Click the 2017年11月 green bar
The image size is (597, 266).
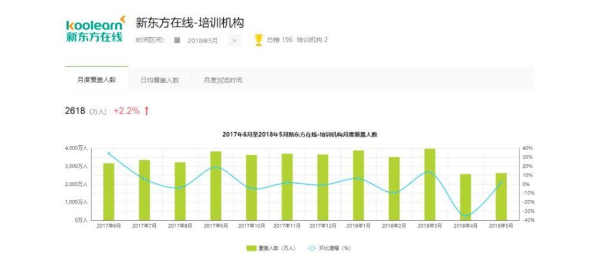(287, 187)
